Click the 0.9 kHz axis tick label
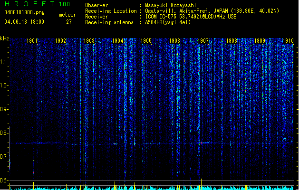 coord(4,109)
